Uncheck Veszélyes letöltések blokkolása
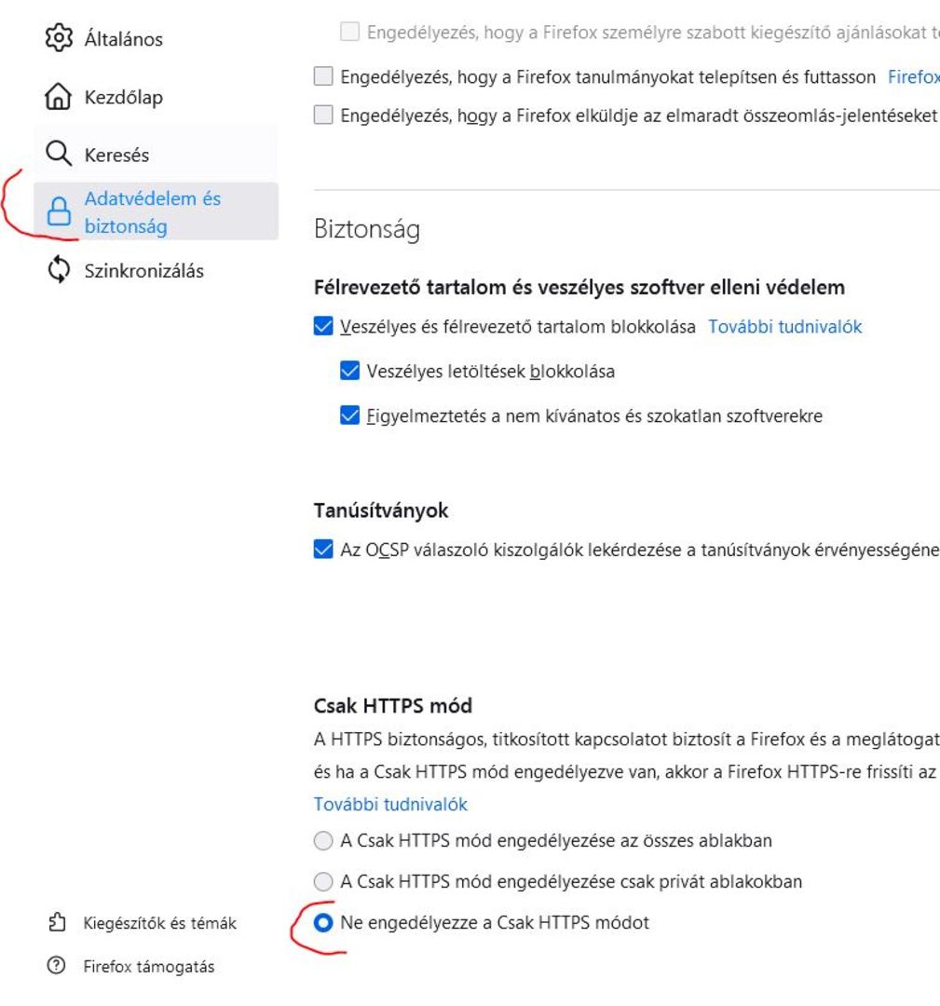This screenshot has height=1006, width=940. (x=350, y=372)
